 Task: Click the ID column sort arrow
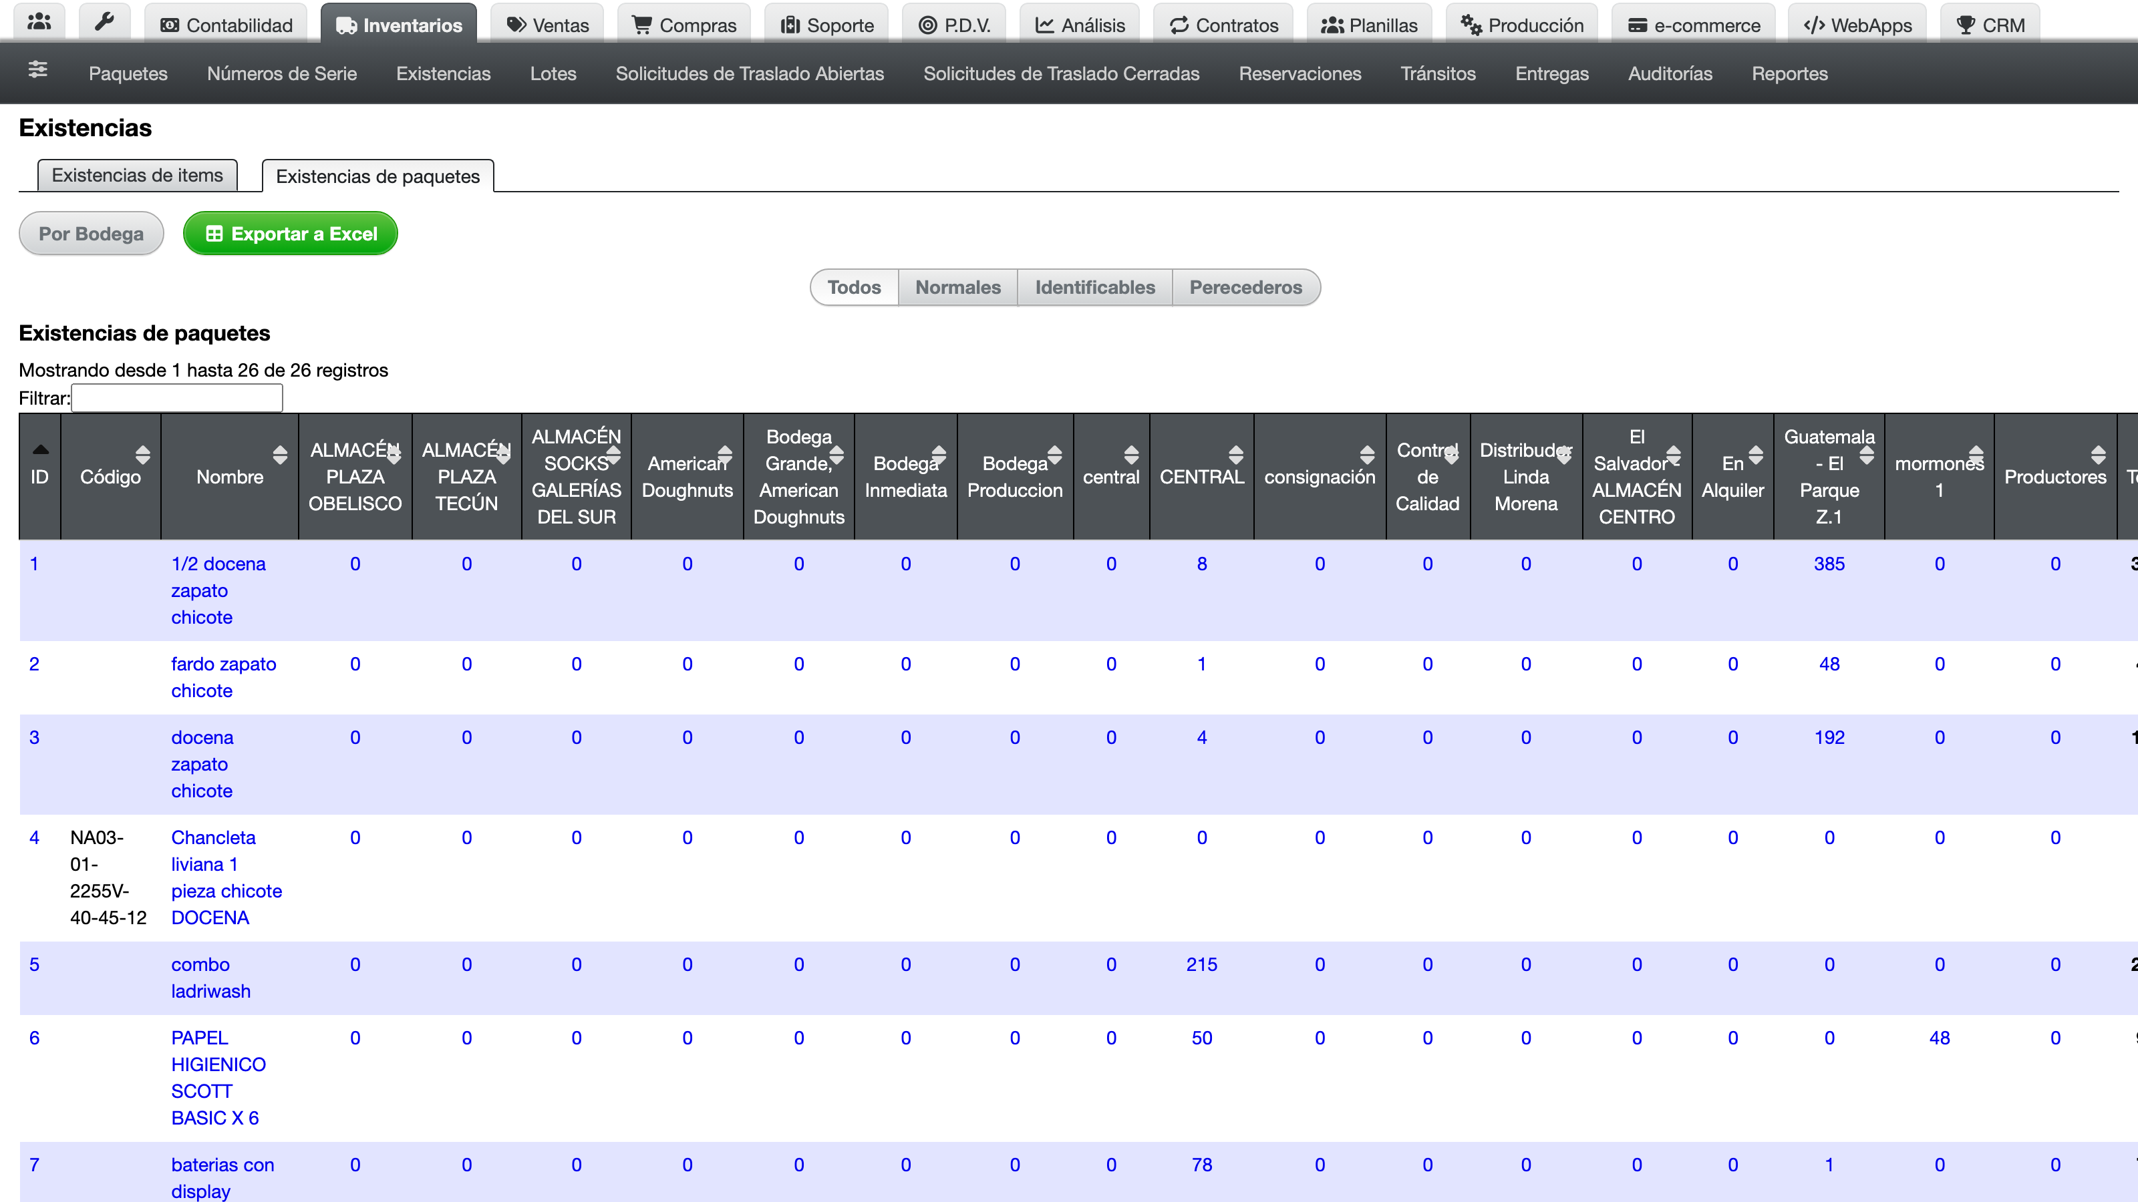pyautogui.click(x=40, y=449)
